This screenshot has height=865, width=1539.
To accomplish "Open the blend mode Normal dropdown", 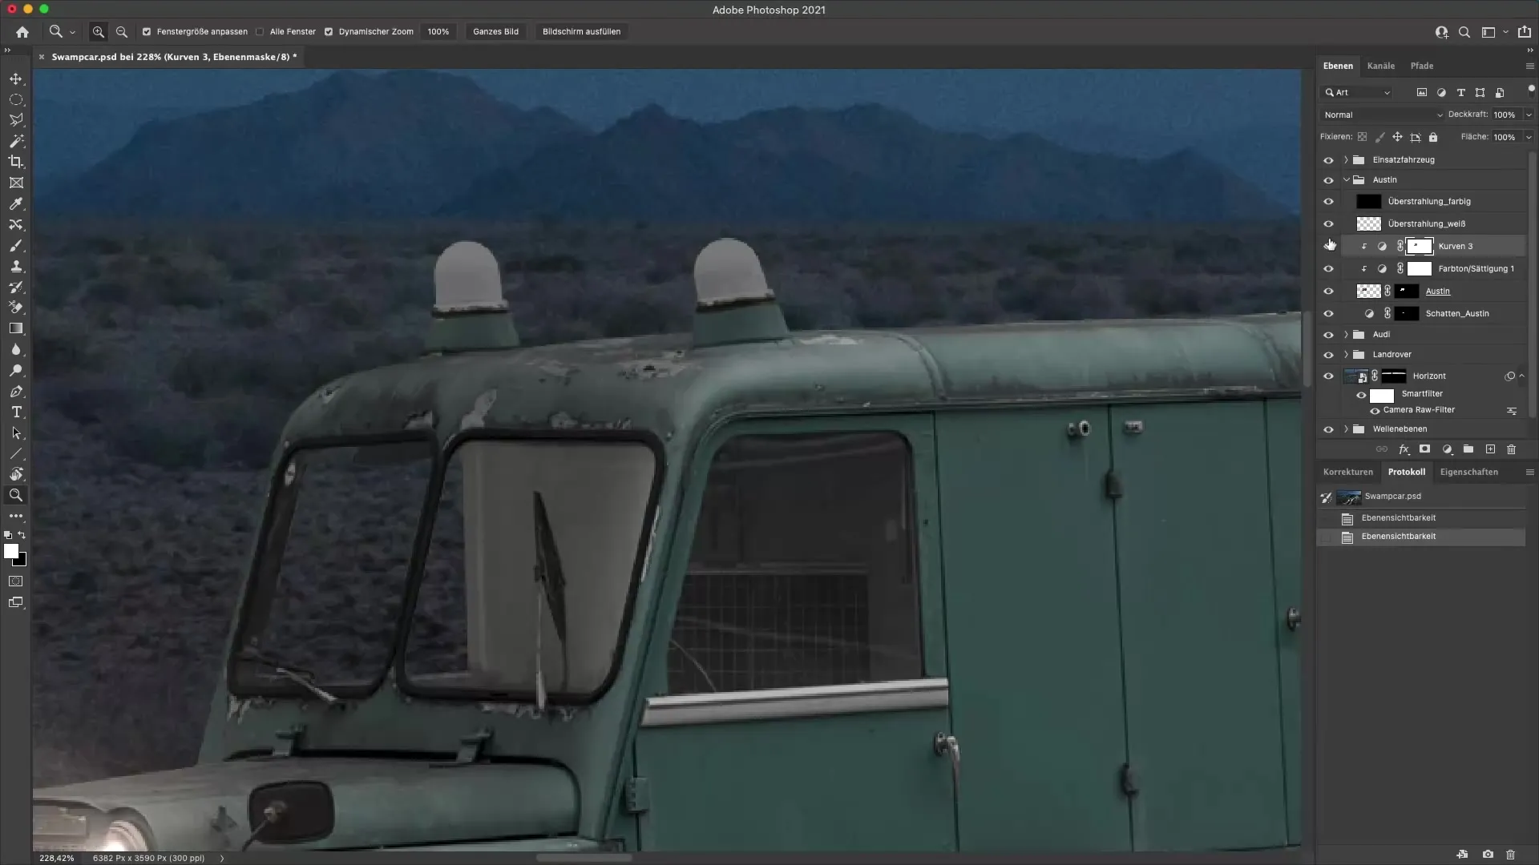I will point(1382,115).
